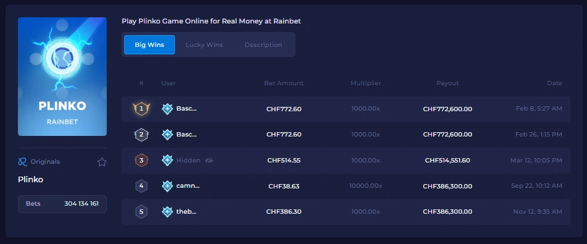Click diamond avatar next to camn... user

(x=167, y=186)
